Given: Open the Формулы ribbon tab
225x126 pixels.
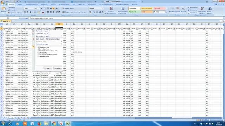Looking at the screenshot, I should (44, 5).
